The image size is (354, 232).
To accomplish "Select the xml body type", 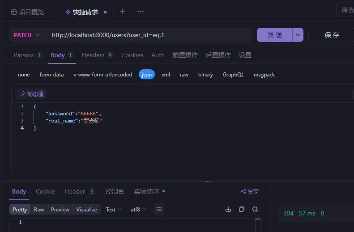I will pos(166,75).
